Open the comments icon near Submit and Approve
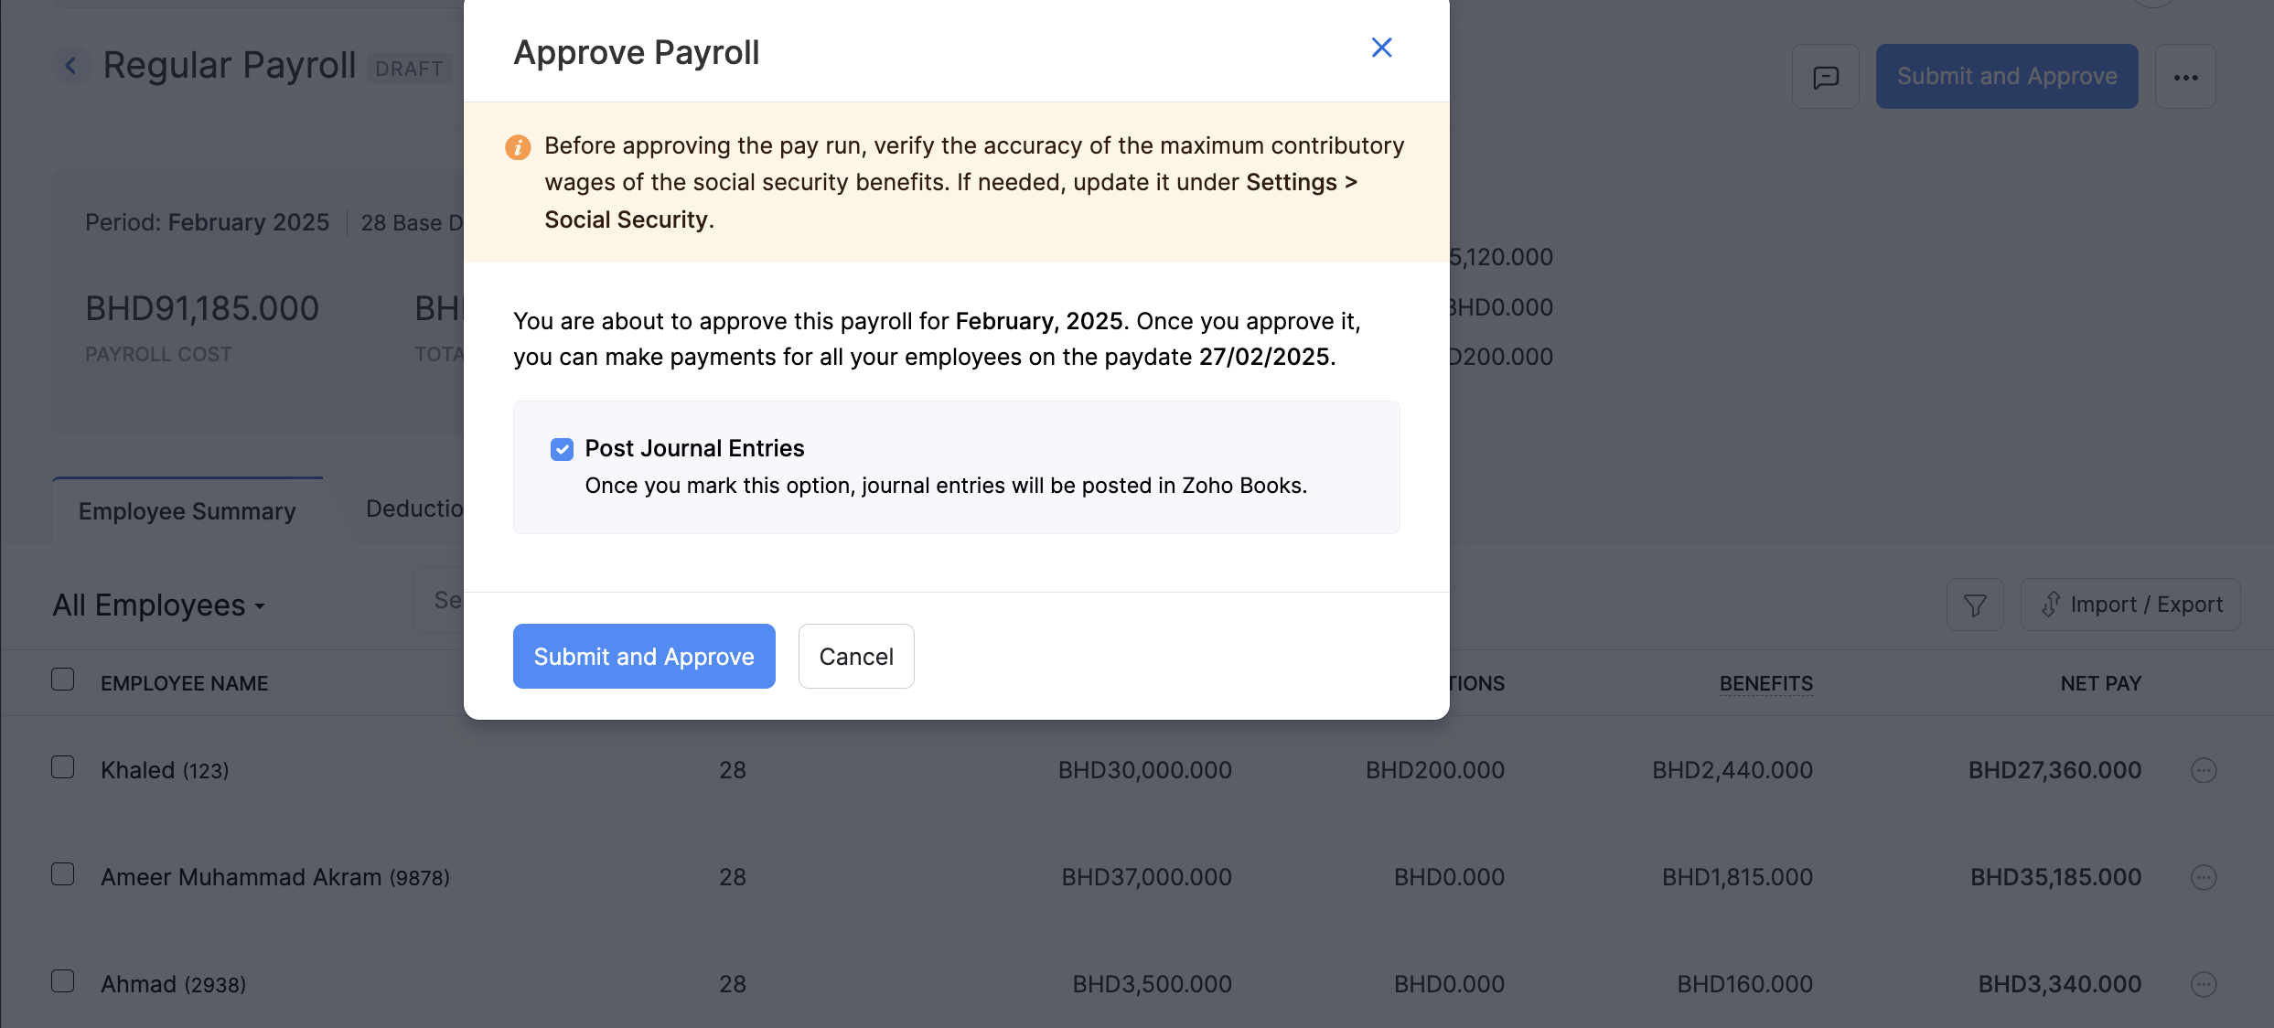The width and height of the screenshot is (2274, 1028). [x=1825, y=76]
